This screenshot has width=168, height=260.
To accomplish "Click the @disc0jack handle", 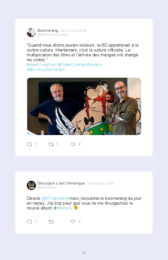I will pyautogui.click(x=47, y=187).
